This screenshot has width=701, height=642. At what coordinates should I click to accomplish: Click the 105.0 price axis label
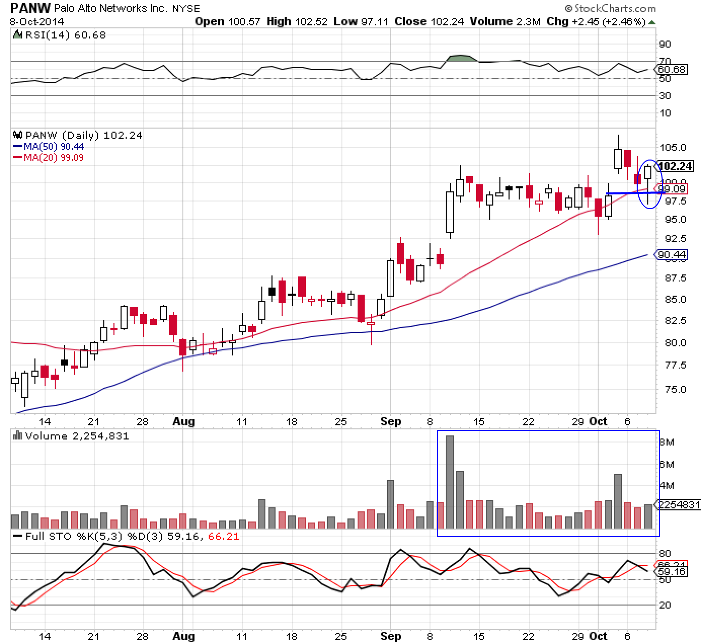672,147
